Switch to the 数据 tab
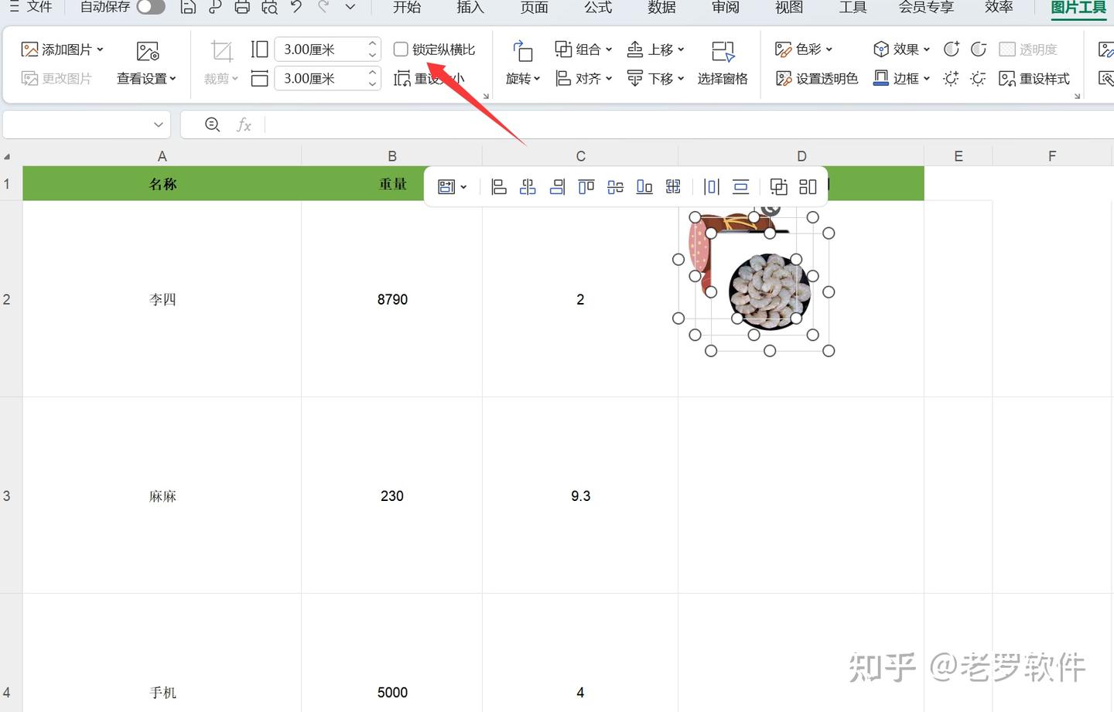 point(661,7)
